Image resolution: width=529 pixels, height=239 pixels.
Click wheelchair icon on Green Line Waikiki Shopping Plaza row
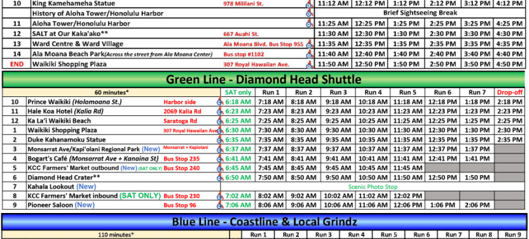pyautogui.click(x=220, y=130)
